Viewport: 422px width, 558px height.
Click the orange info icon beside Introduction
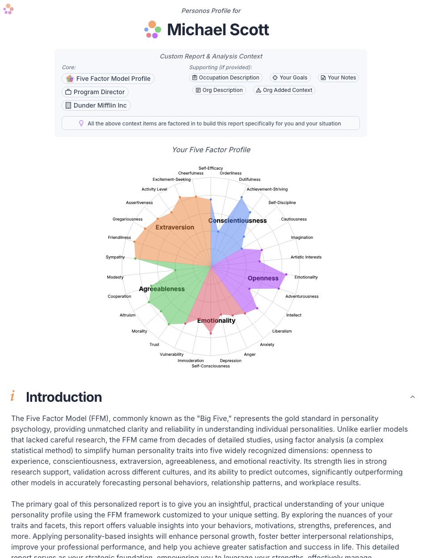click(13, 396)
